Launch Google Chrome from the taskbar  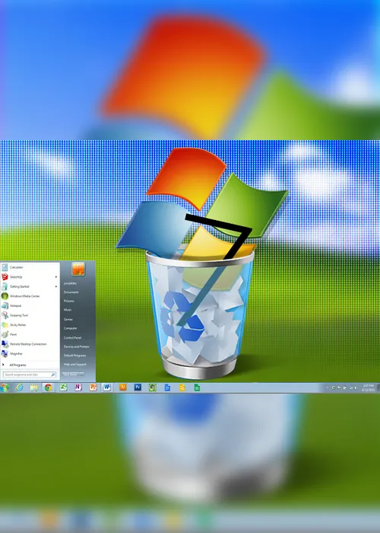(48, 388)
